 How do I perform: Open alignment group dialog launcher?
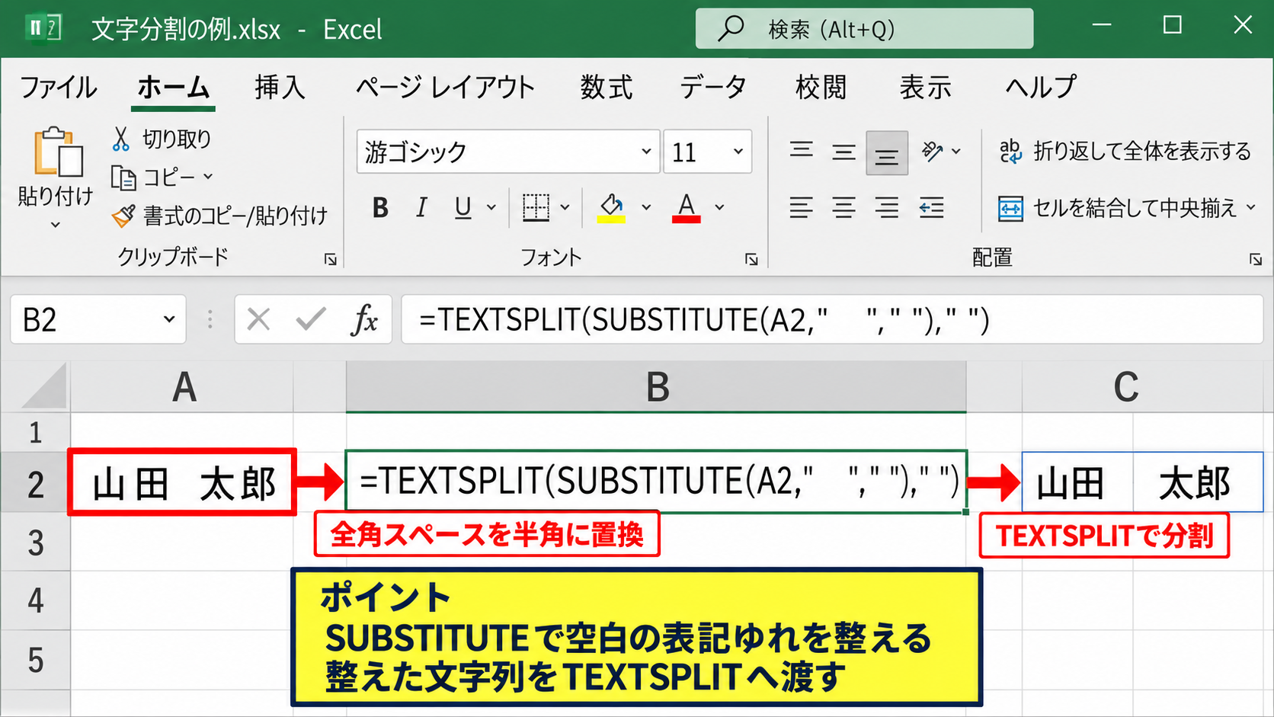click(x=1255, y=260)
